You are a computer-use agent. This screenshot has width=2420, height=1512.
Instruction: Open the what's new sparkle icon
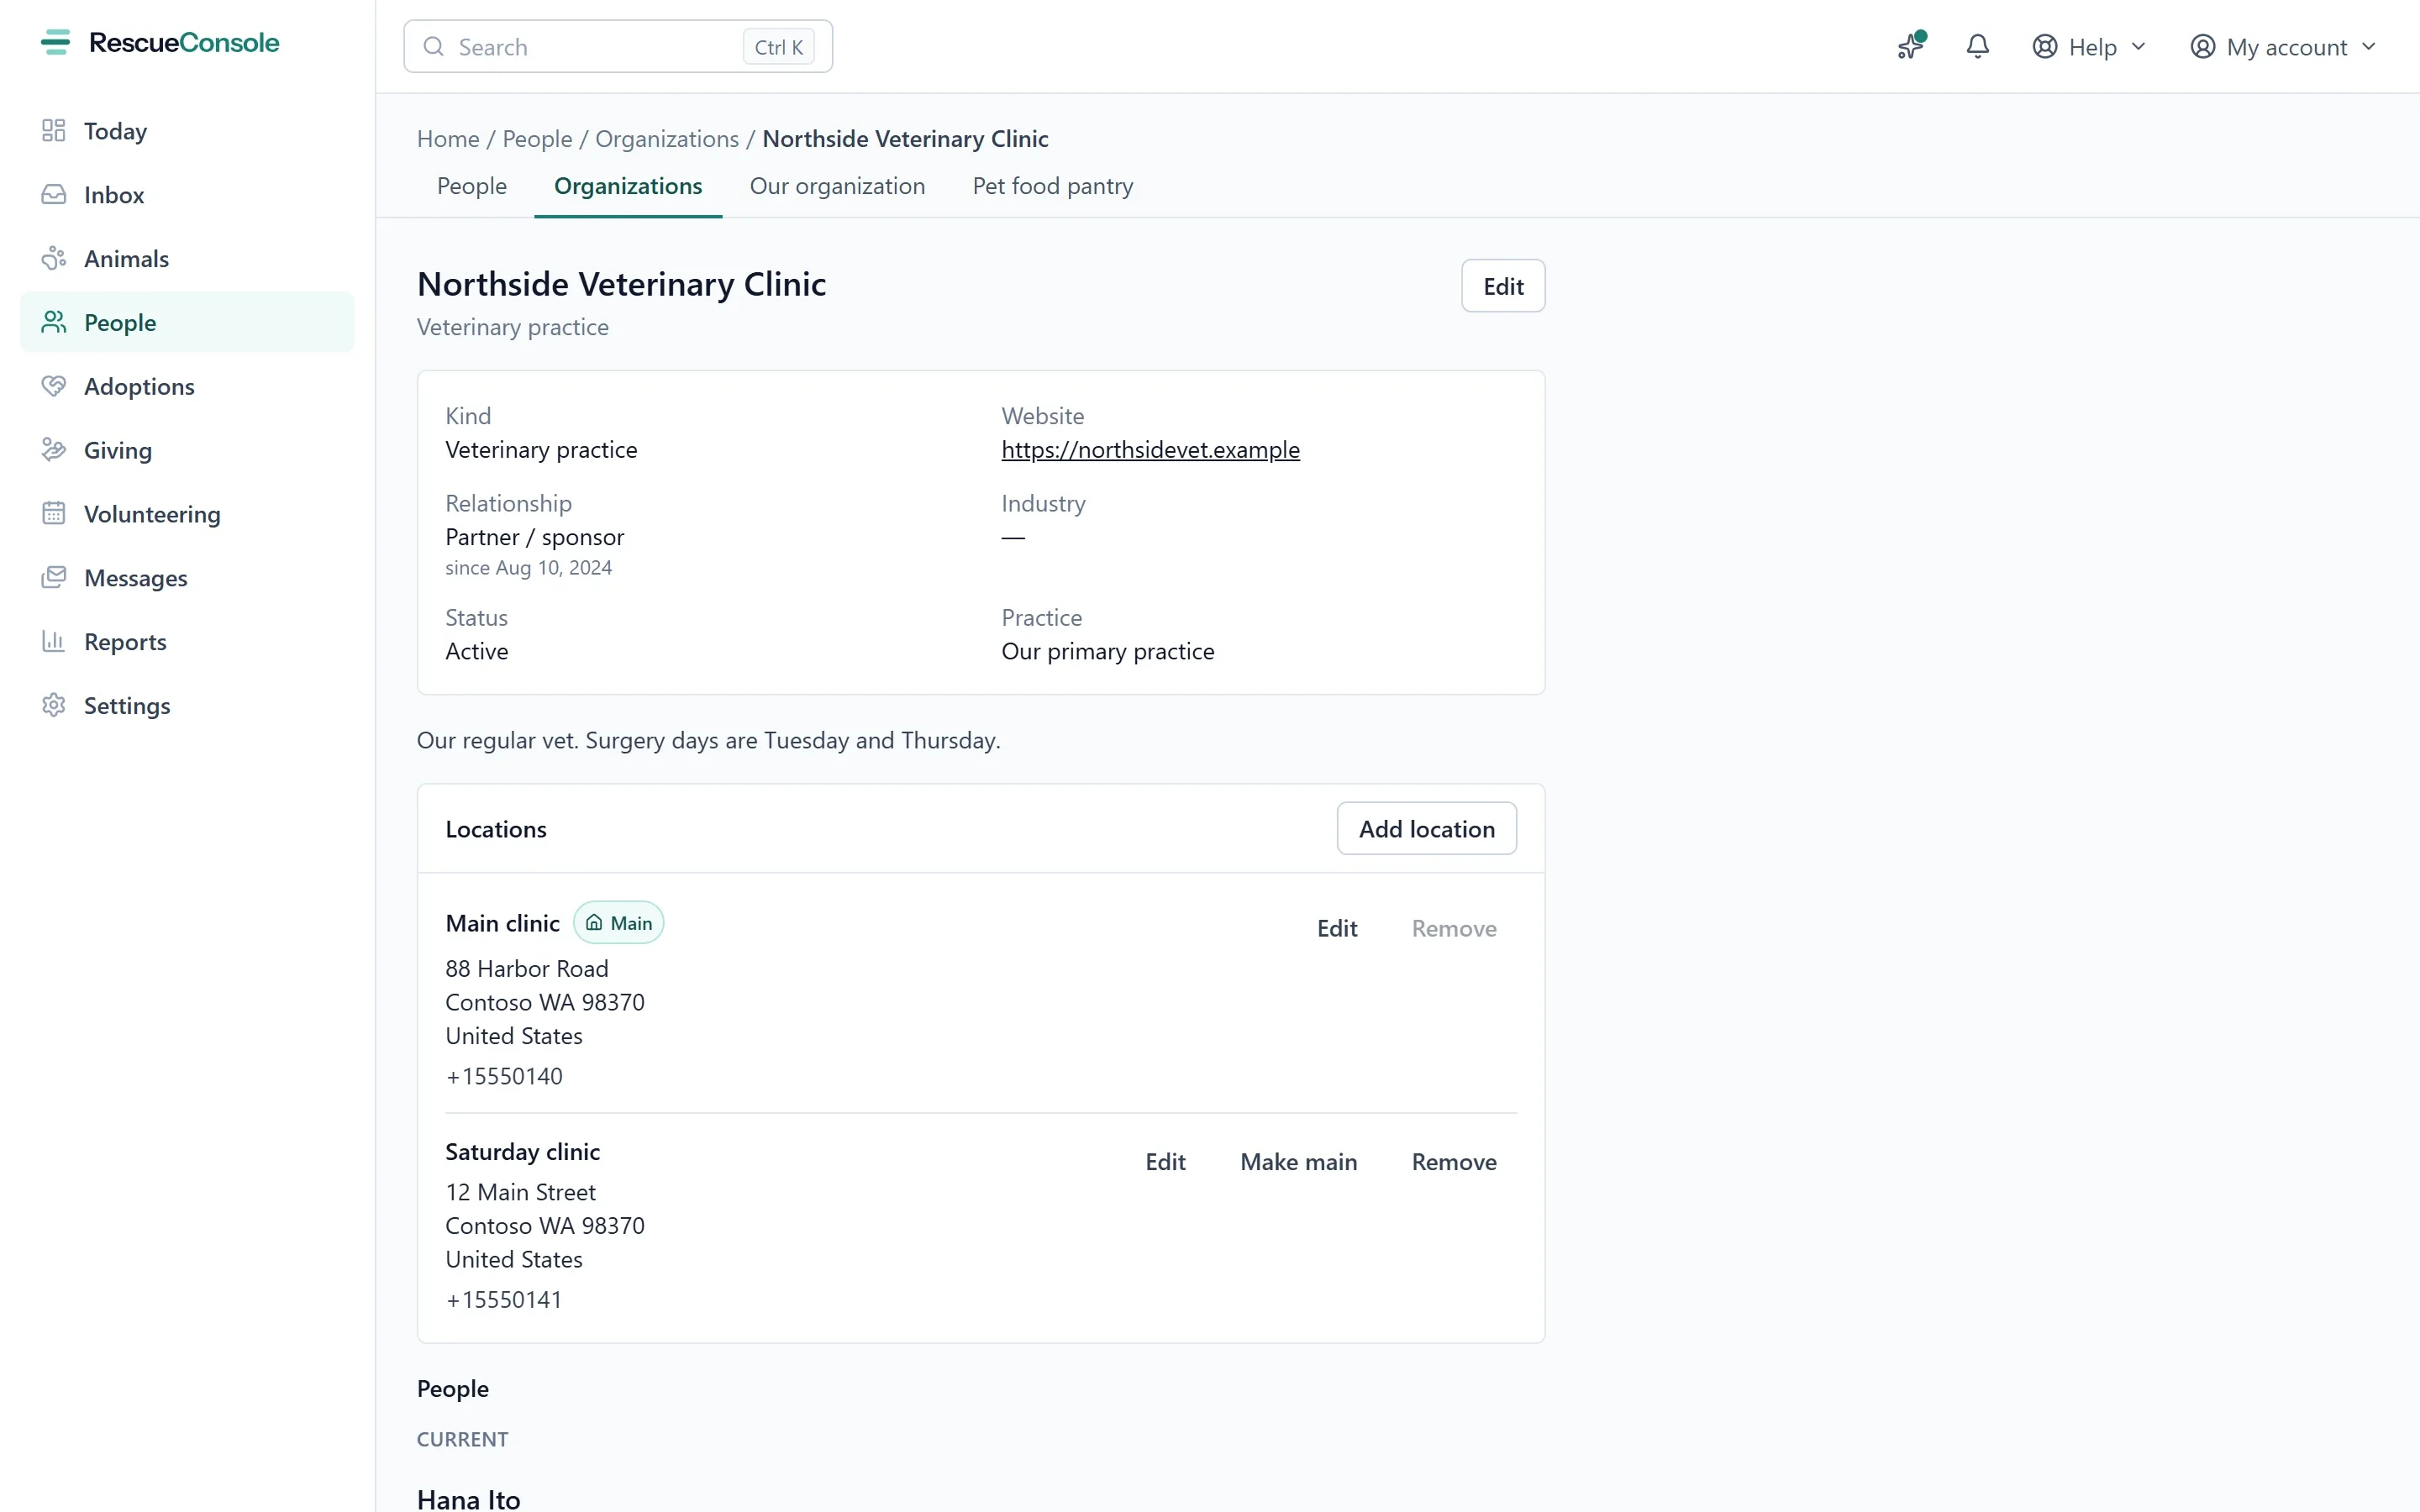[x=1911, y=46]
